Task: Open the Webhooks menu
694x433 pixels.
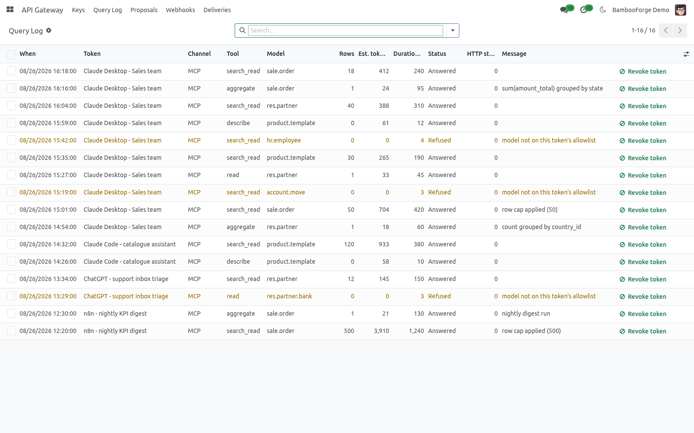Action: pyautogui.click(x=180, y=10)
